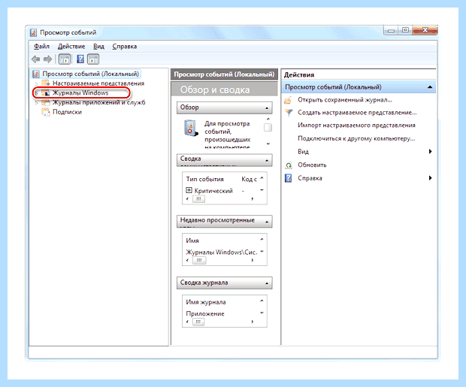The height and width of the screenshot is (387, 466).
Task: Maximize the Event Viewer window
Action: point(405,30)
